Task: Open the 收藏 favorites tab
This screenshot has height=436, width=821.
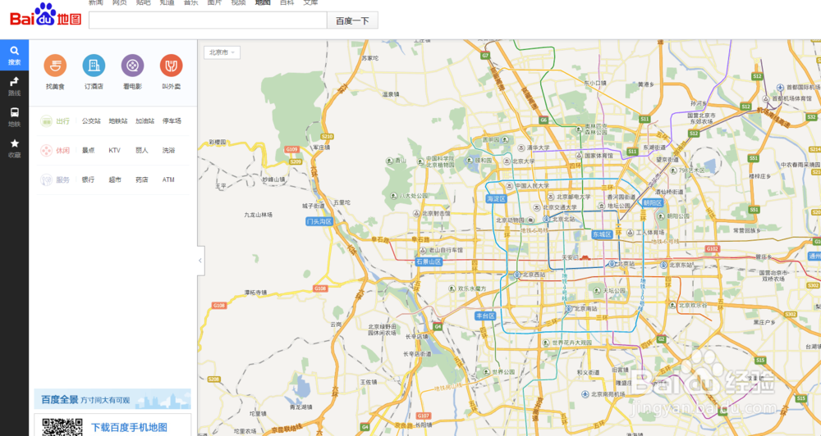Action: (14, 148)
